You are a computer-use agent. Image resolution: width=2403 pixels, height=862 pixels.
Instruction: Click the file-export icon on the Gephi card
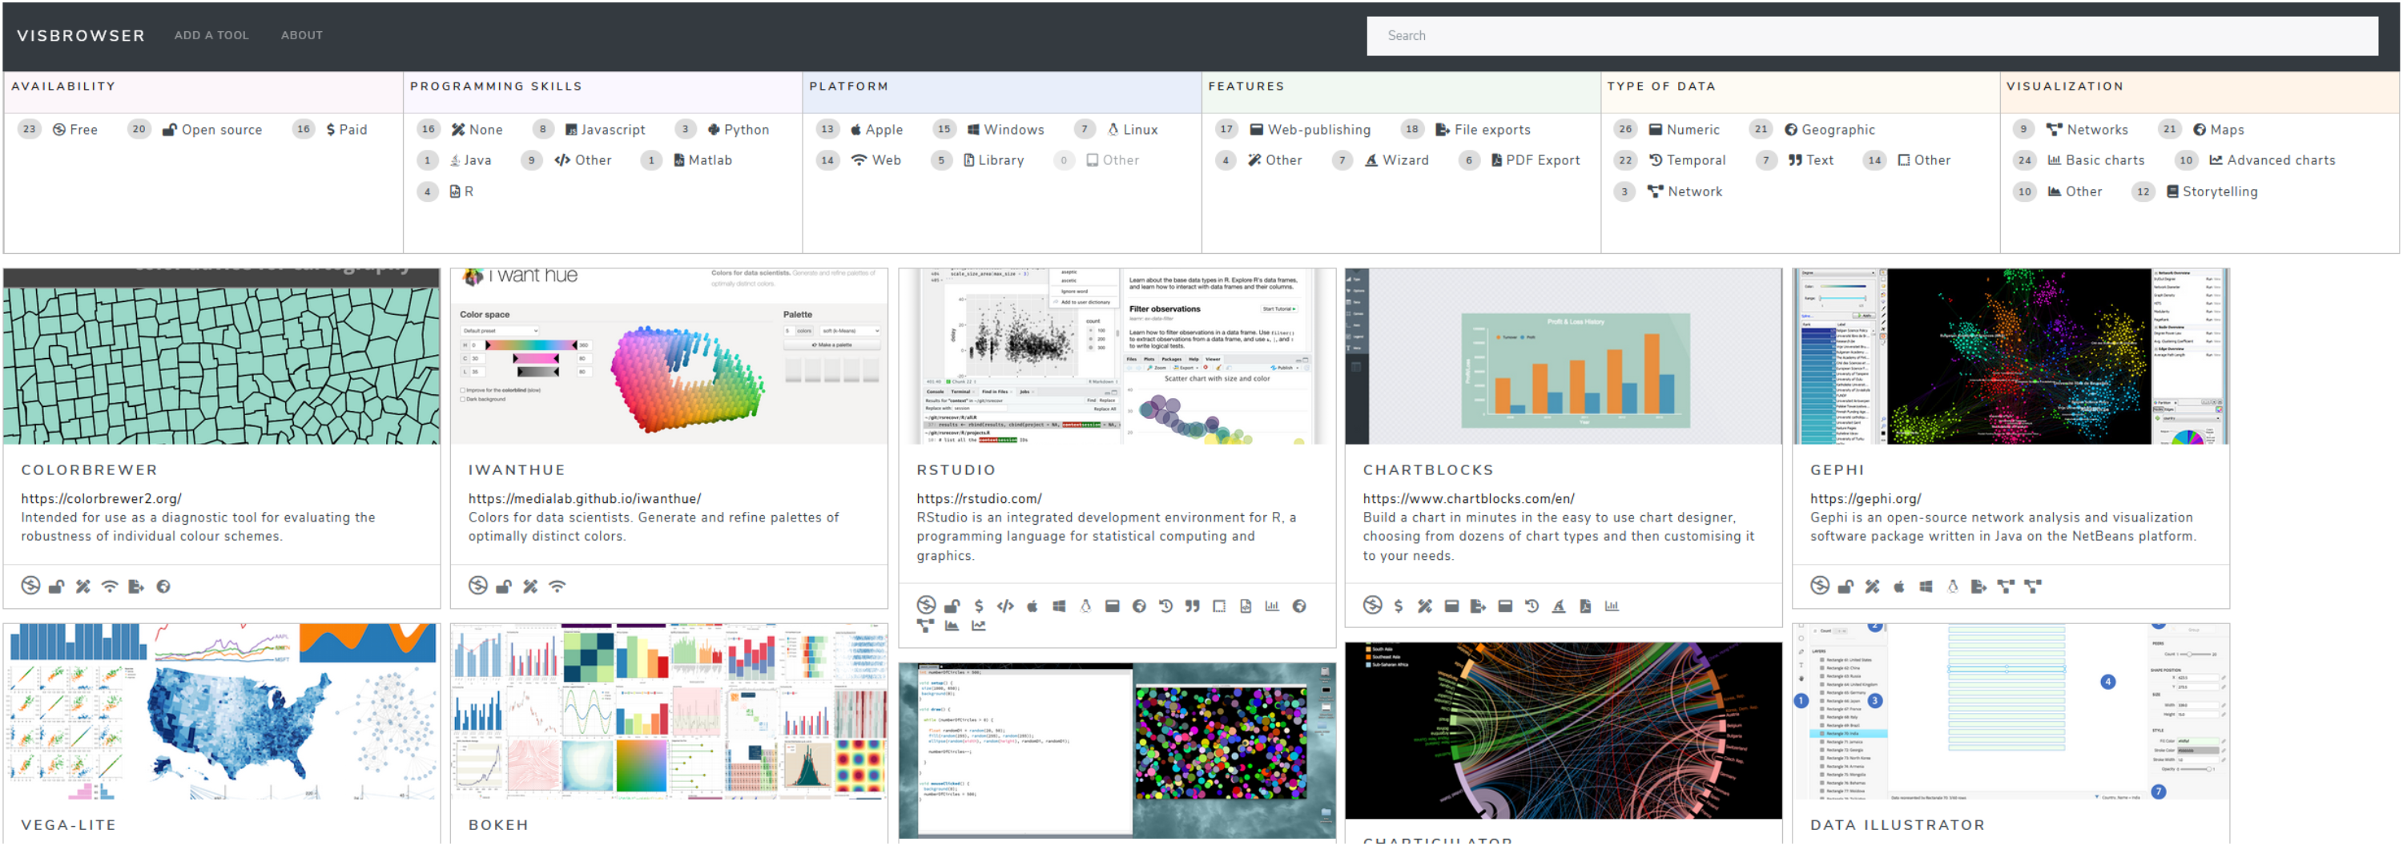click(x=1979, y=586)
